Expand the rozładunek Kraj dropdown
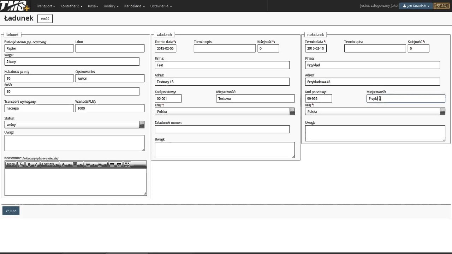 (375, 111)
